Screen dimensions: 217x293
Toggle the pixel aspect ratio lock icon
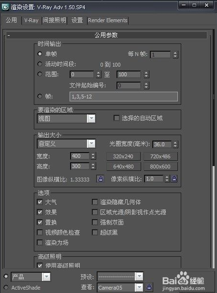(174, 179)
